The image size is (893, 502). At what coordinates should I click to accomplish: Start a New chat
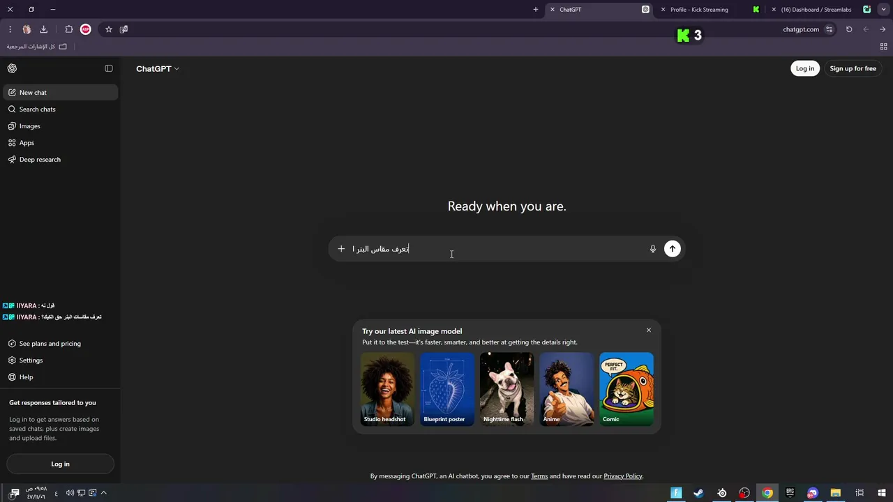61,92
